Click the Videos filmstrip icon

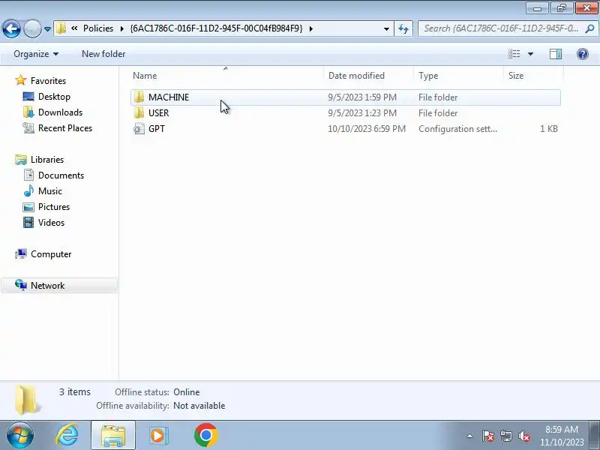[28, 223]
